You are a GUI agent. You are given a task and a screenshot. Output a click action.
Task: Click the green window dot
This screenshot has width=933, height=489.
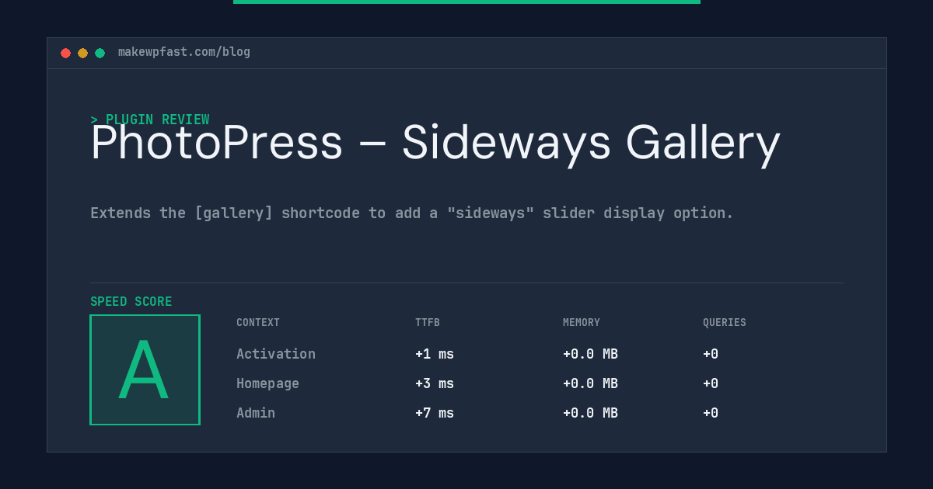[100, 53]
